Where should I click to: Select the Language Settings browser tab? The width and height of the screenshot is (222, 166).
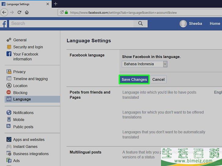click(26, 4)
